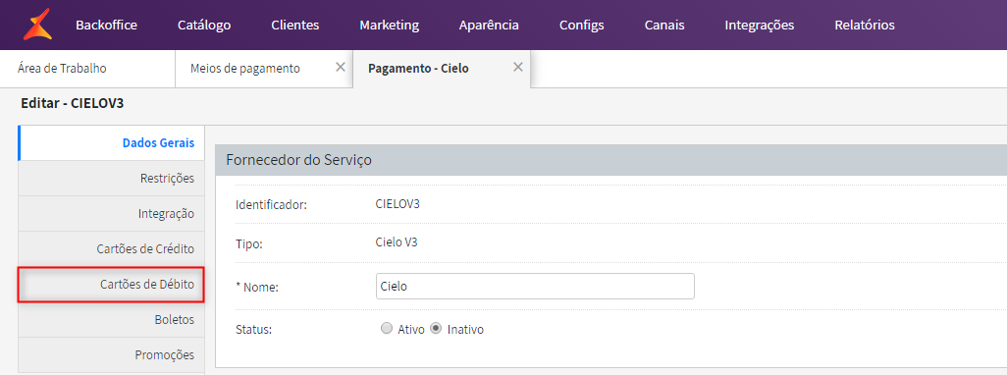Close the Pagamento - Cielo tab
The image size is (1007, 375).
click(x=517, y=68)
